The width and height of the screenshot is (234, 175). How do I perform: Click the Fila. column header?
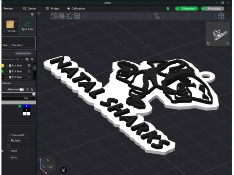[26, 98]
